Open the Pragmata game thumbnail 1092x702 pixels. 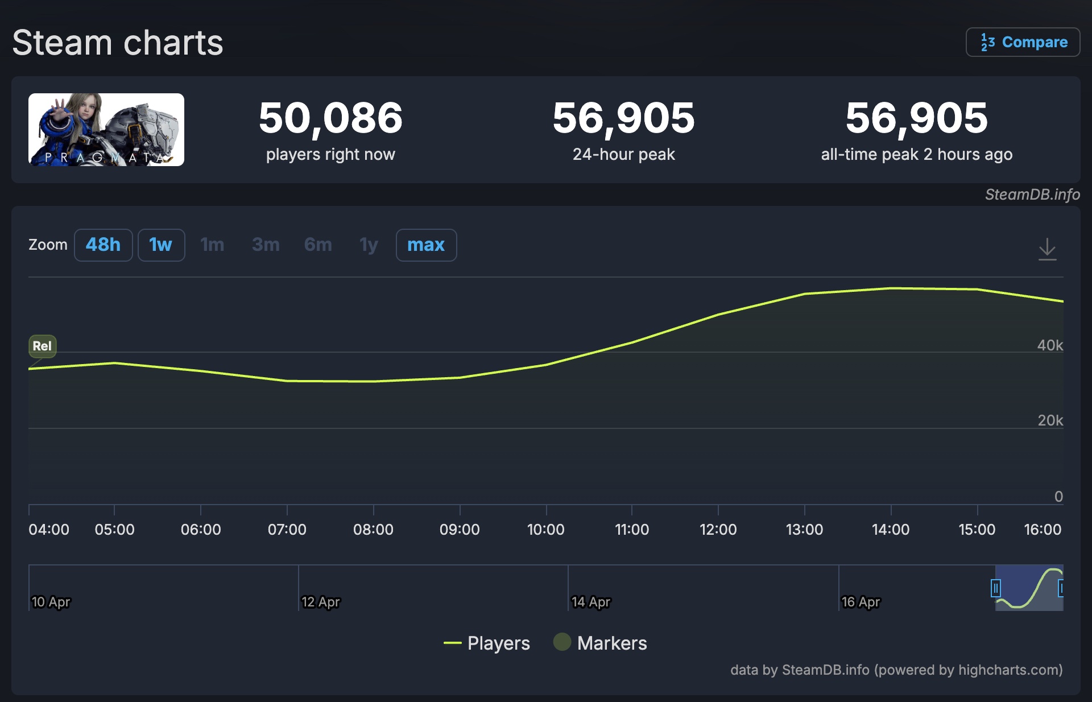[x=106, y=130]
